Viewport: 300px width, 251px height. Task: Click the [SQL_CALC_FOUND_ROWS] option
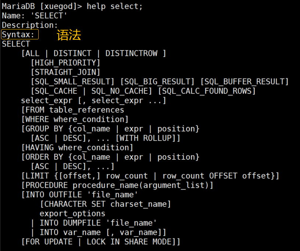[x=207, y=91]
